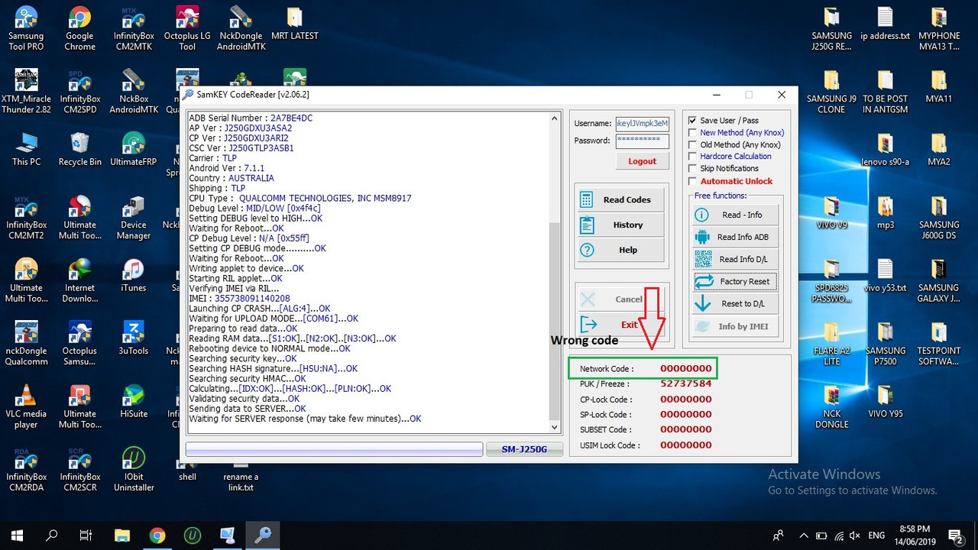Open Task View on taskbar
The height and width of the screenshot is (550, 978).
coord(86,535)
